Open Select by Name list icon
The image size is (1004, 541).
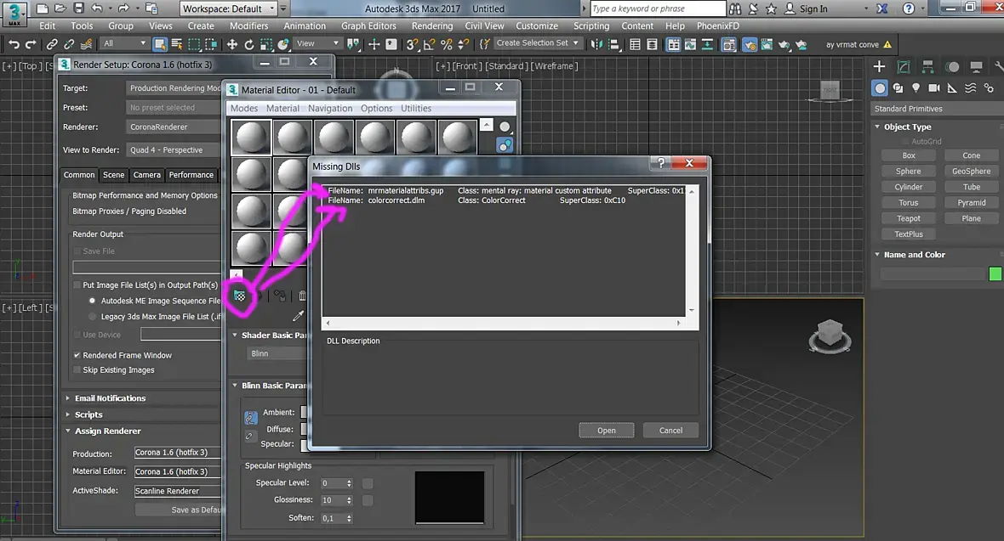[x=177, y=44]
